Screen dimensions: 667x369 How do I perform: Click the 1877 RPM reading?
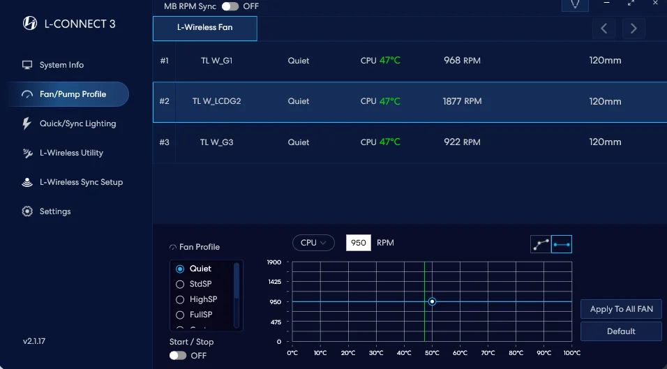coord(462,102)
